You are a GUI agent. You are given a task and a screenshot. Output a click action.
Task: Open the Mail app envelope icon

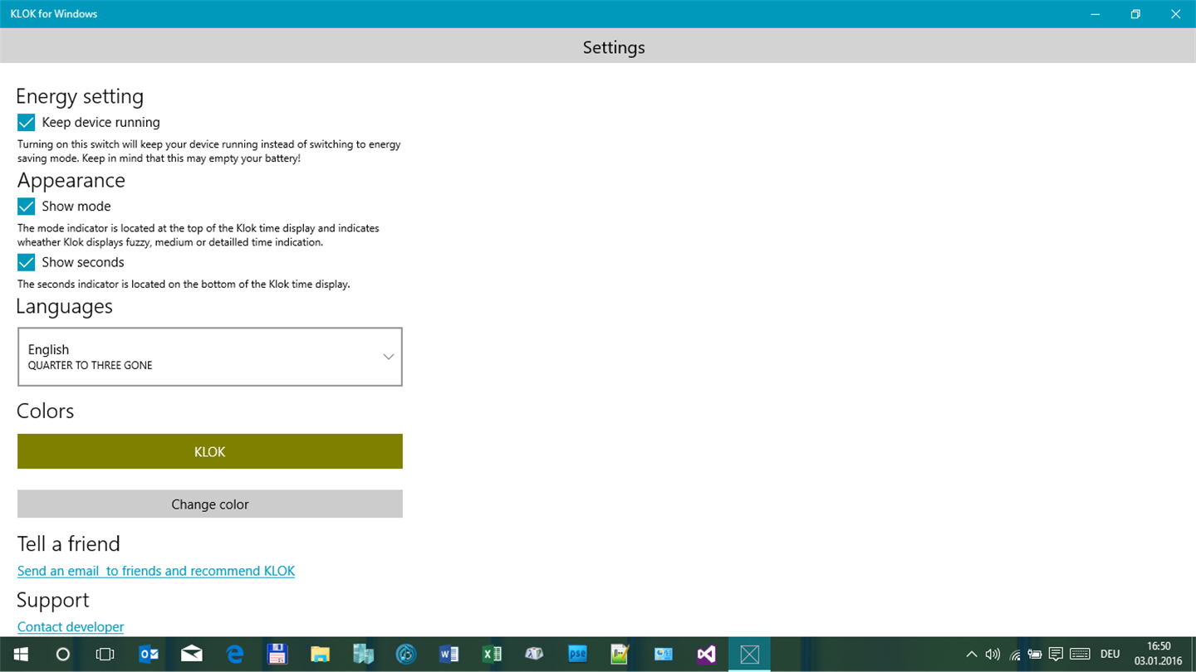coord(192,655)
